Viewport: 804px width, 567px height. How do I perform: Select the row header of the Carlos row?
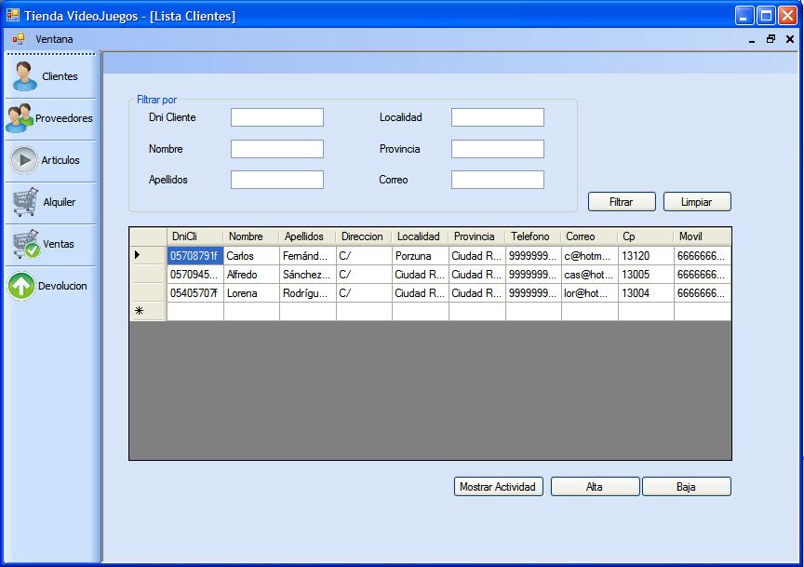coord(148,255)
